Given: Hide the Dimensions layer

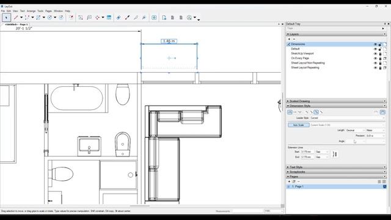Looking at the screenshot, I should click(x=375, y=45).
